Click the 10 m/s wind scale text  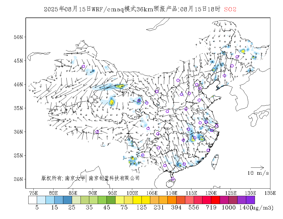click(x=258, y=173)
